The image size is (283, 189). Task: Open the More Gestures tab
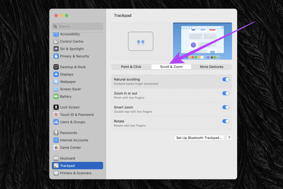[x=211, y=67]
